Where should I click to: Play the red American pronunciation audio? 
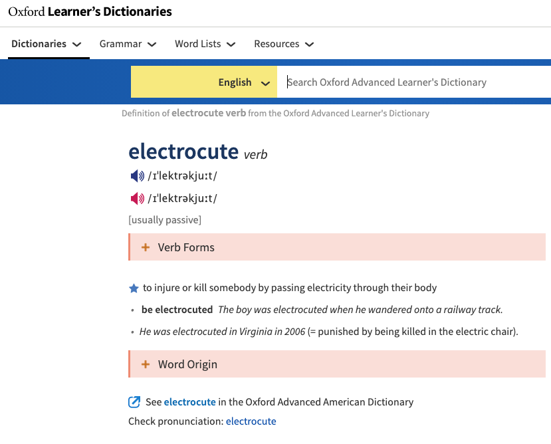coord(137,199)
